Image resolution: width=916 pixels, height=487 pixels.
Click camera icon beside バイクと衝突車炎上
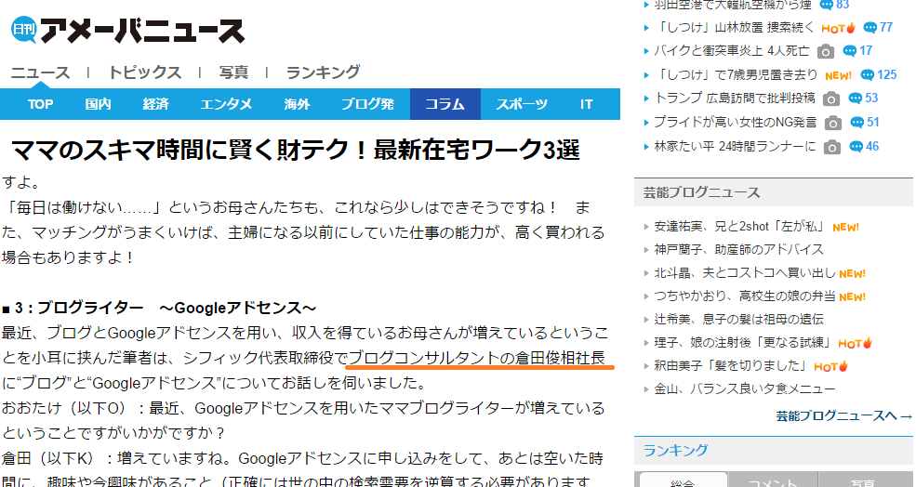pyautogui.click(x=825, y=51)
